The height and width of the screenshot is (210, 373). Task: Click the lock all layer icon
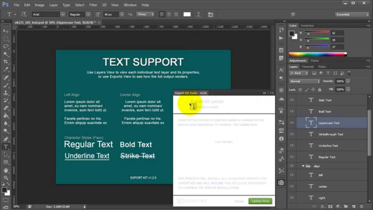click(x=320, y=90)
